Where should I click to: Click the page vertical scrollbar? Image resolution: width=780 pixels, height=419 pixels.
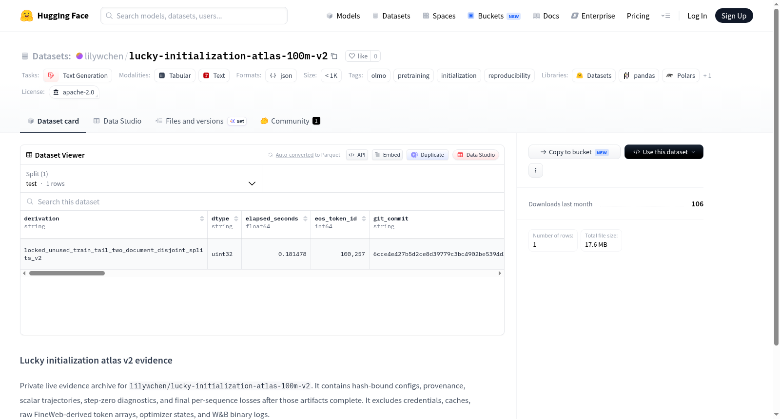pyautogui.click(x=776, y=177)
